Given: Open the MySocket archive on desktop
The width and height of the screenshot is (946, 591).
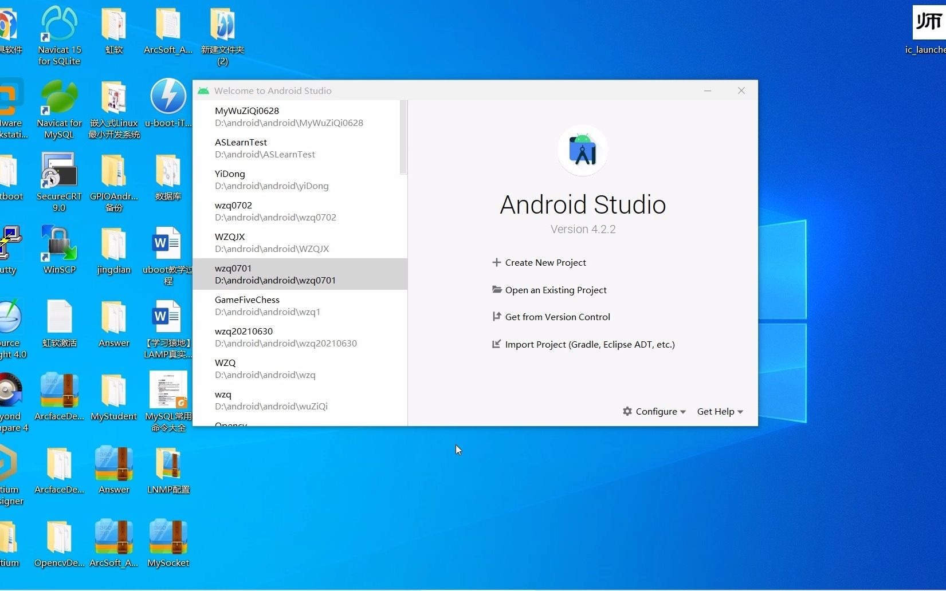Looking at the screenshot, I should [x=168, y=543].
